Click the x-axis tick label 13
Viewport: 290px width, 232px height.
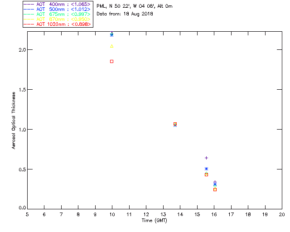(163, 214)
